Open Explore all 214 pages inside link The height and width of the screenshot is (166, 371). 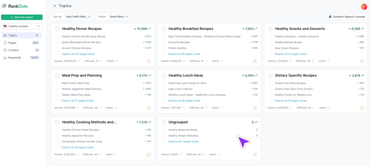pos(78,54)
